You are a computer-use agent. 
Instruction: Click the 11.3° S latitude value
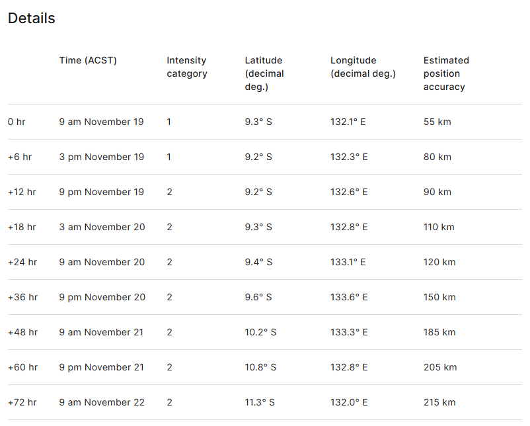point(260,402)
